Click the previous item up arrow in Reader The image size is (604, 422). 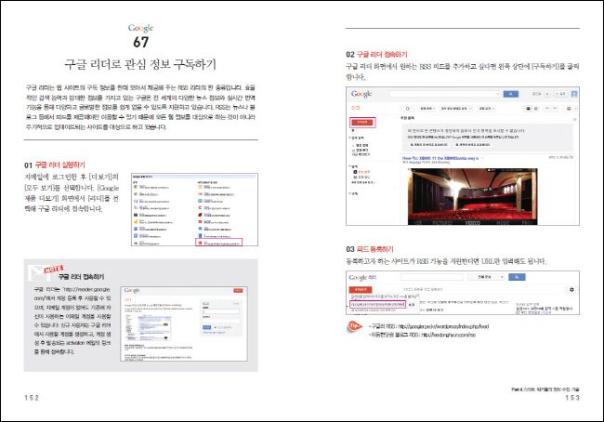click(x=549, y=108)
